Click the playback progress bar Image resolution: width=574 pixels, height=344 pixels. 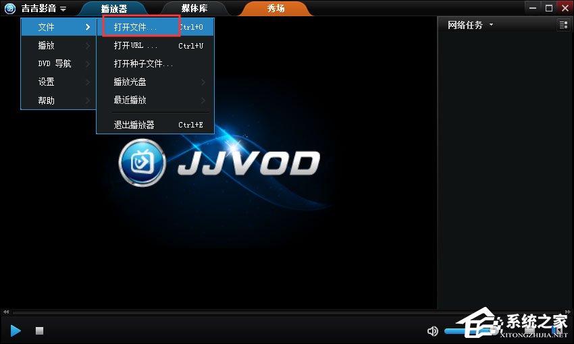(x=288, y=312)
